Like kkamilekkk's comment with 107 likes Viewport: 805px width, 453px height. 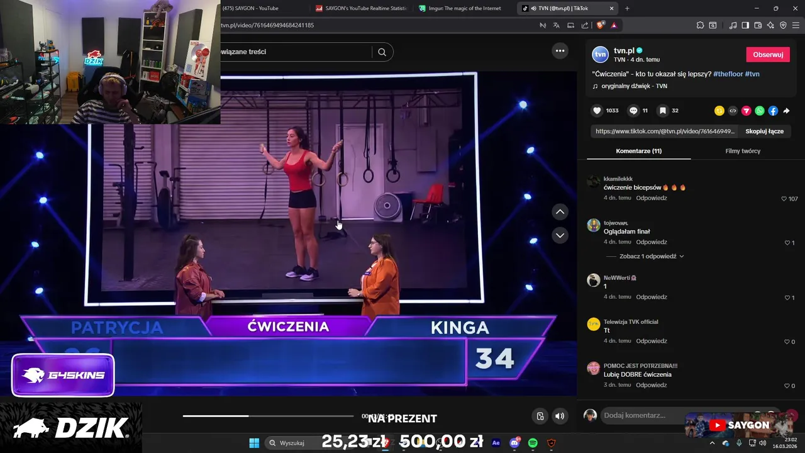(784, 199)
